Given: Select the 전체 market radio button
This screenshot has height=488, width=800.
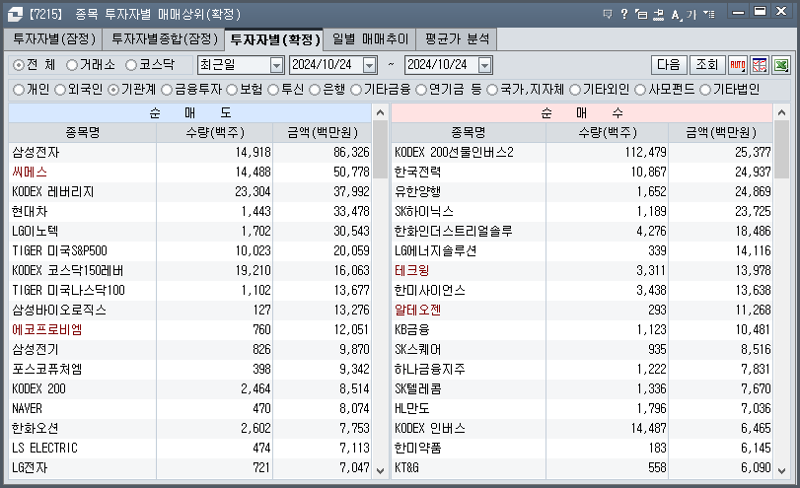Looking at the screenshot, I should pos(19,65).
